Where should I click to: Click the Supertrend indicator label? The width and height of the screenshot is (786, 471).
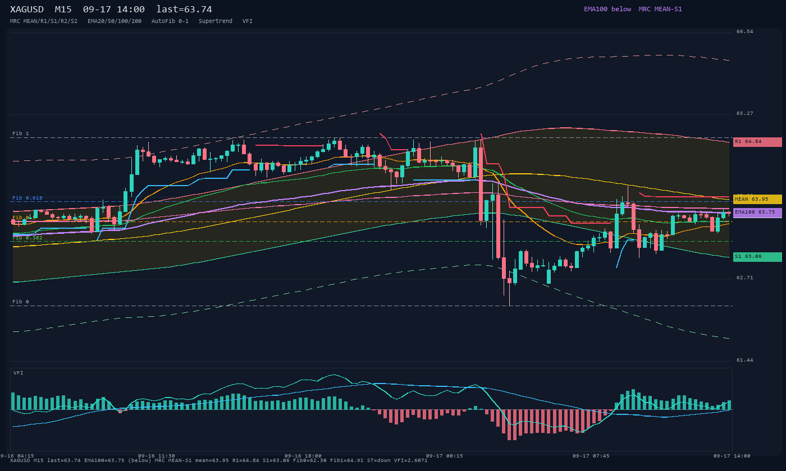pyautogui.click(x=216, y=21)
